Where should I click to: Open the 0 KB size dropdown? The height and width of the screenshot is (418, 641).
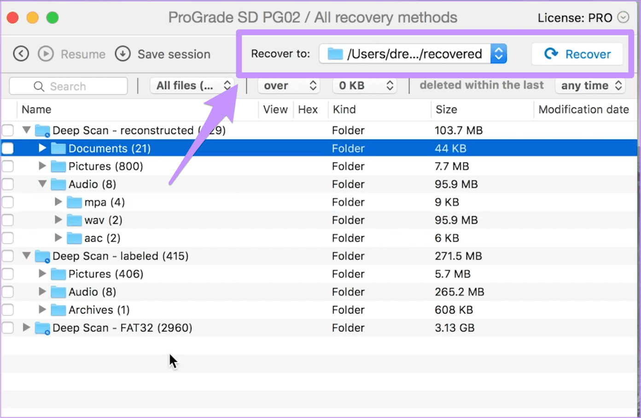pyautogui.click(x=365, y=86)
